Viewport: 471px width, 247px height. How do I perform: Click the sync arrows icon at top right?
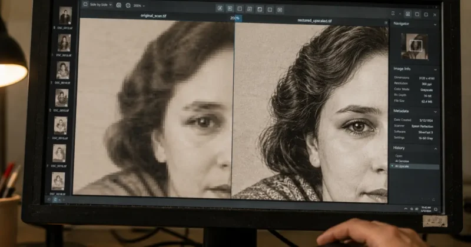(x=393, y=13)
